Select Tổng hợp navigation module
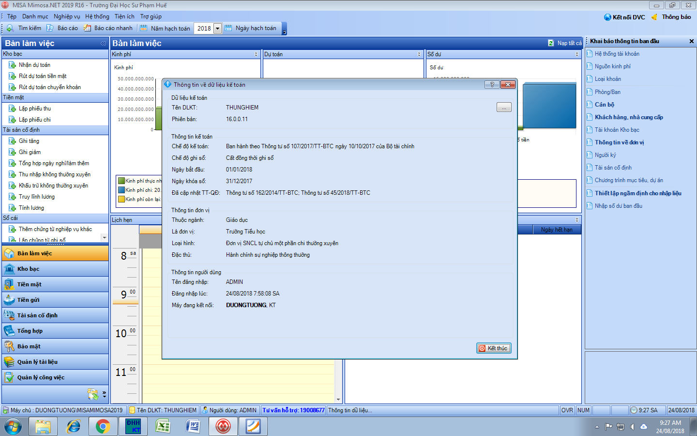Viewport: 697px width, 436px height. 55,331
